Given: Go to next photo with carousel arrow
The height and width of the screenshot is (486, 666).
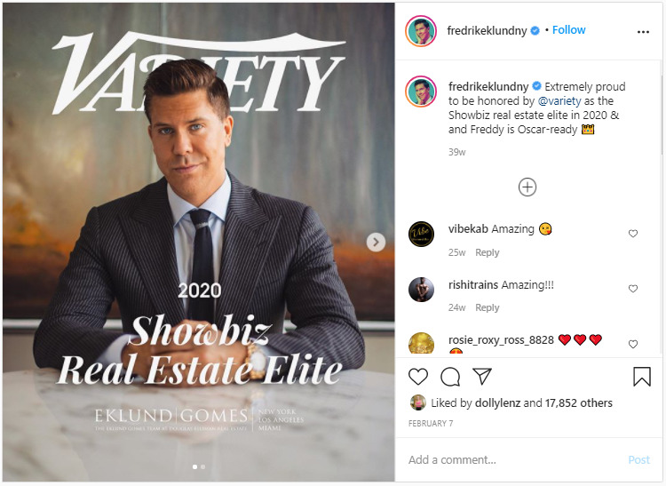Looking at the screenshot, I should (376, 243).
